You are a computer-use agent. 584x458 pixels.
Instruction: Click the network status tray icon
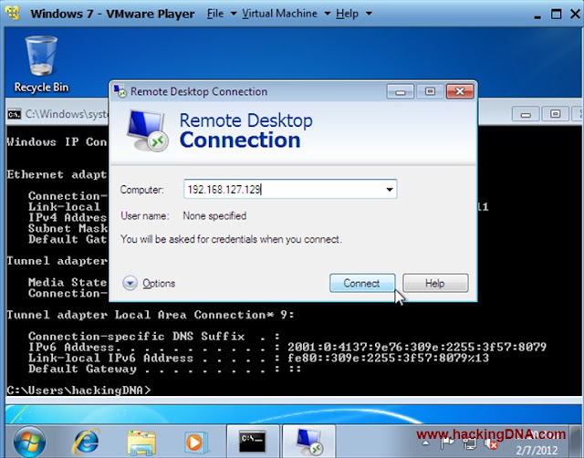coord(469,443)
